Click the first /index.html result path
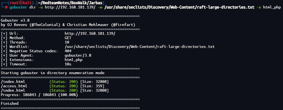This screenshot has height=110, width=283. coord(13,82)
